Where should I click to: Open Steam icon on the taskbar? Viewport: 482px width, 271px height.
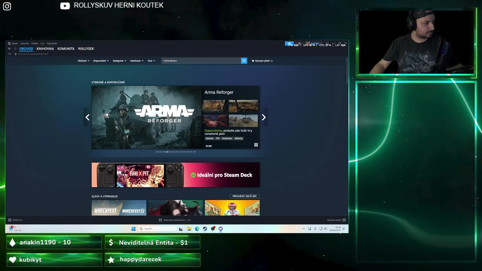[x=205, y=228]
